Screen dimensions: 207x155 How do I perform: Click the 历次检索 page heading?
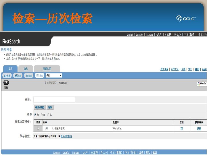(x=6, y=49)
